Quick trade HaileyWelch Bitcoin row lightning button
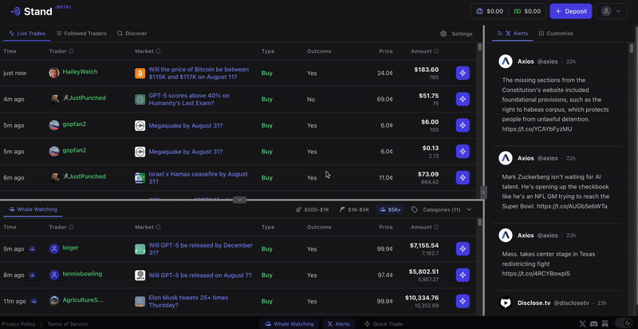 463,73
